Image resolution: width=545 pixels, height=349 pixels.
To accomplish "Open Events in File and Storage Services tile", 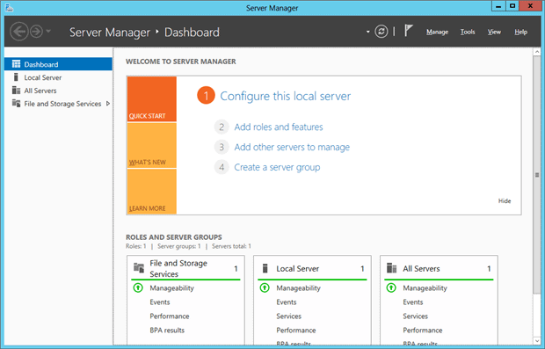I will (159, 302).
